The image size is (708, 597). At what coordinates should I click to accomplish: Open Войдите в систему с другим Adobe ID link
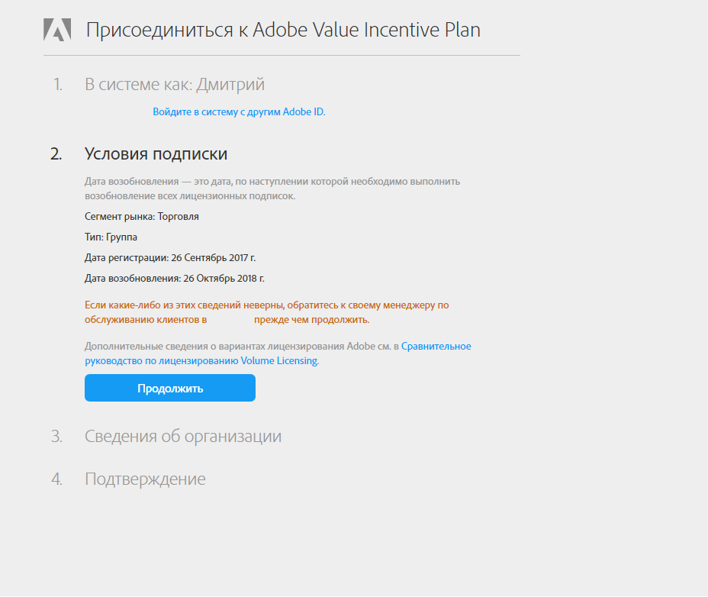pyautogui.click(x=239, y=111)
